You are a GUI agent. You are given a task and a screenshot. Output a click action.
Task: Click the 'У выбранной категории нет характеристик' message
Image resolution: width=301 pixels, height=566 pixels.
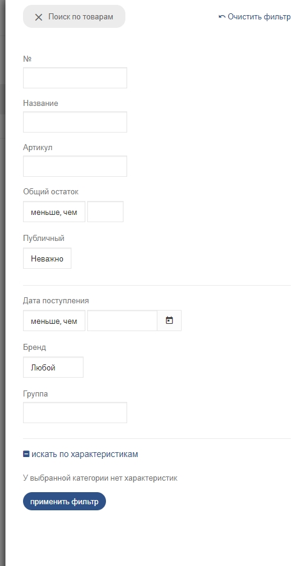coord(100,478)
